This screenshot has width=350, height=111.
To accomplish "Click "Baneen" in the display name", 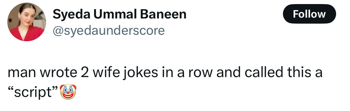I will click(164, 14).
